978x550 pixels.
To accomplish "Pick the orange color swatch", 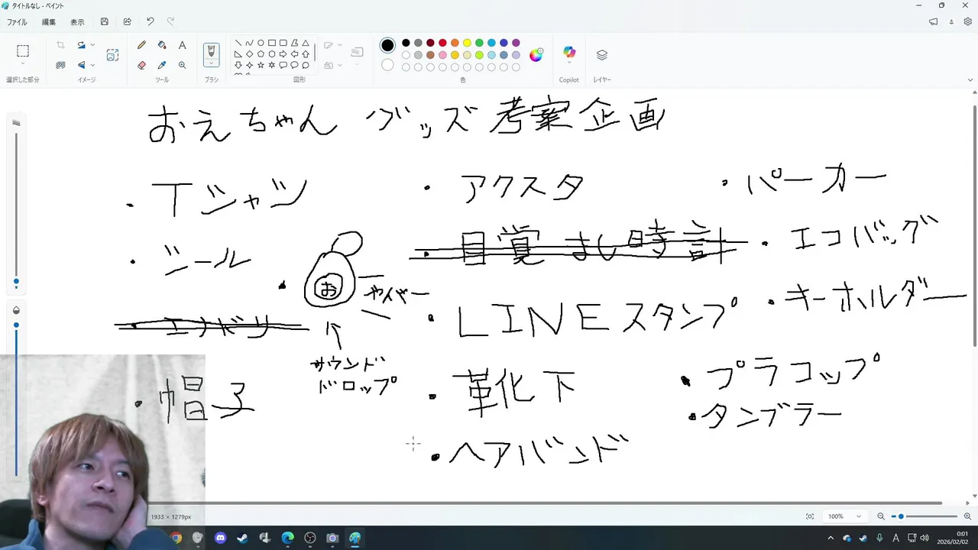I will tap(455, 43).
